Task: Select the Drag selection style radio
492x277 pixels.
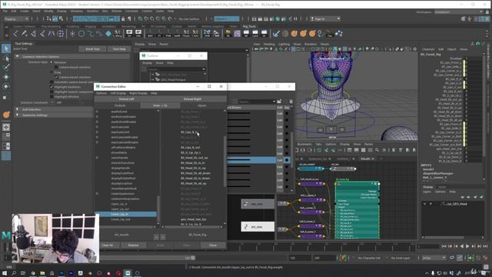Action: [52, 72]
